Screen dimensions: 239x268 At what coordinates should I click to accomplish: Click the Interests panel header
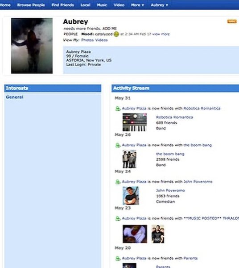point(53,88)
